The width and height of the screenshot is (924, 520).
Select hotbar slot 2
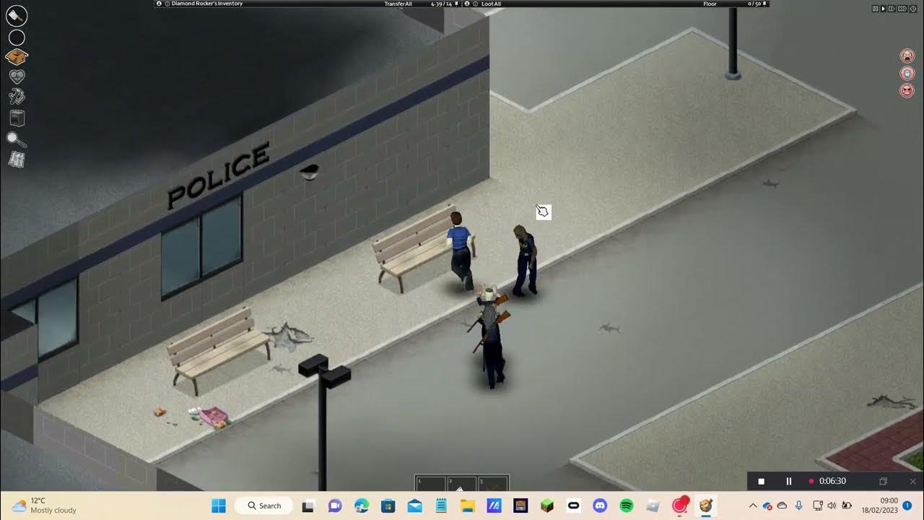[x=461, y=484]
